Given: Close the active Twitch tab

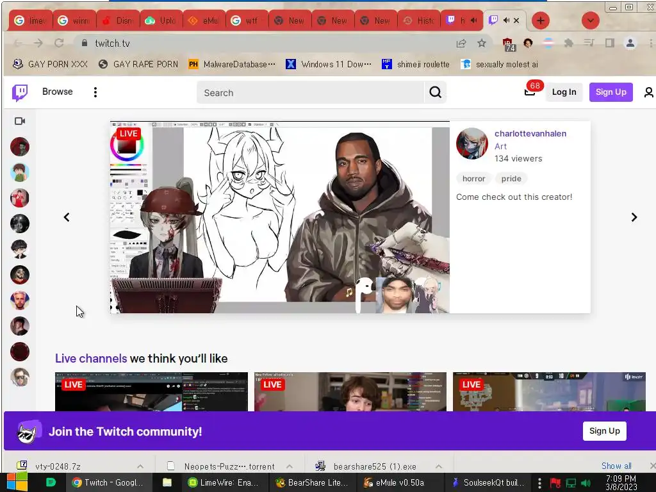Looking at the screenshot, I should [517, 20].
